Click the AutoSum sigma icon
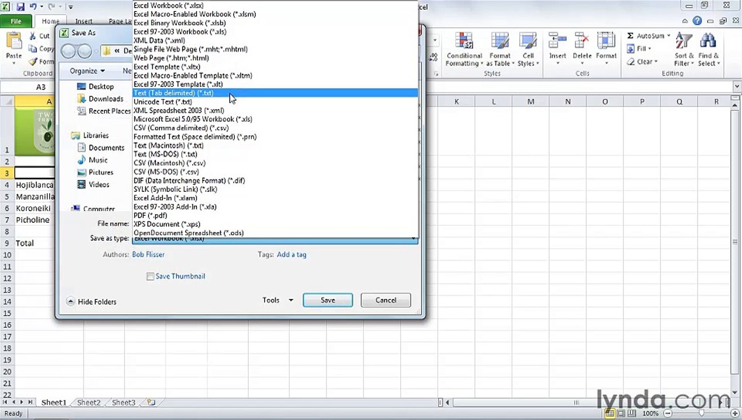Screen dimensions: 742x420 click(x=630, y=36)
